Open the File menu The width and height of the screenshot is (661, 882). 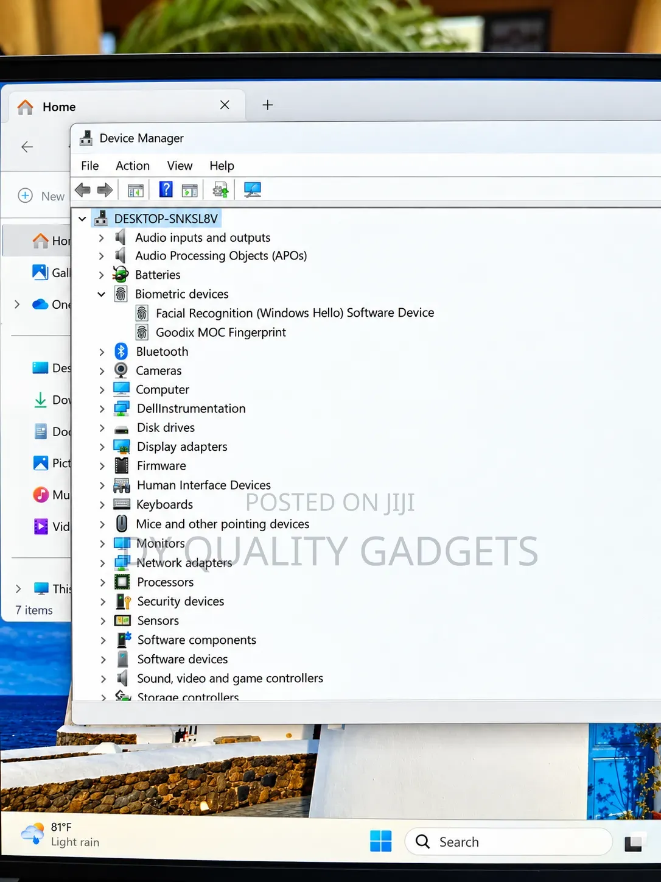[90, 166]
